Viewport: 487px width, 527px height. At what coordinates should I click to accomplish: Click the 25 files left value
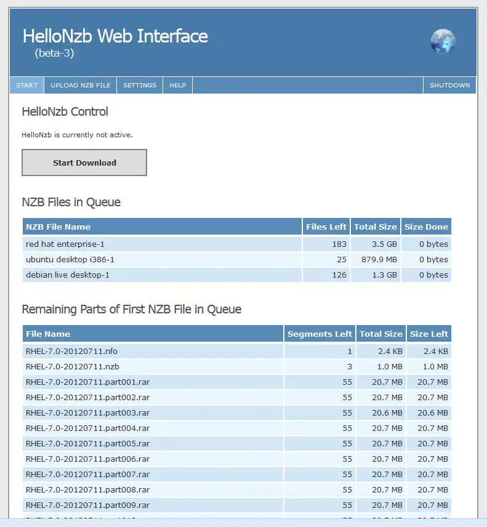pos(342,259)
